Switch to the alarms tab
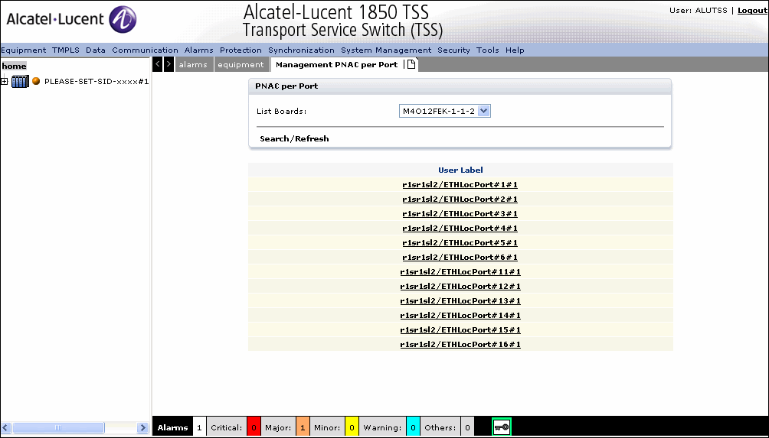This screenshot has width=769, height=438. [193, 65]
